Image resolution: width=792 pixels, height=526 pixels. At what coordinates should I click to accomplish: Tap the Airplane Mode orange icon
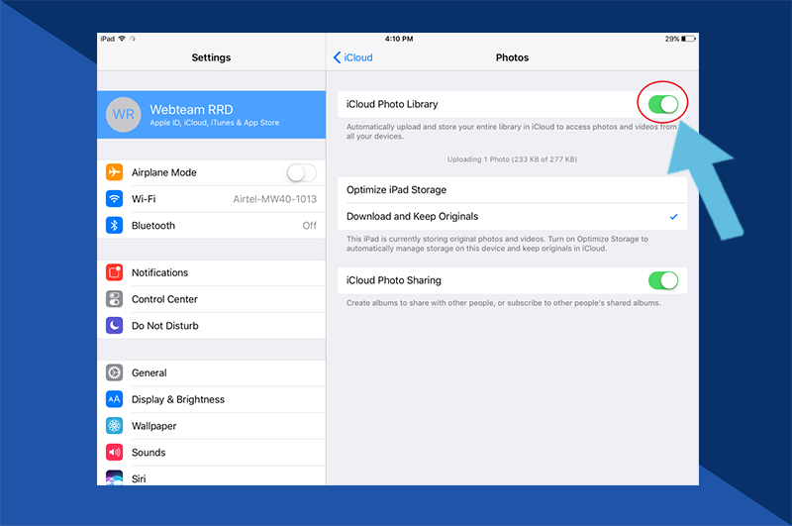point(114,171)
